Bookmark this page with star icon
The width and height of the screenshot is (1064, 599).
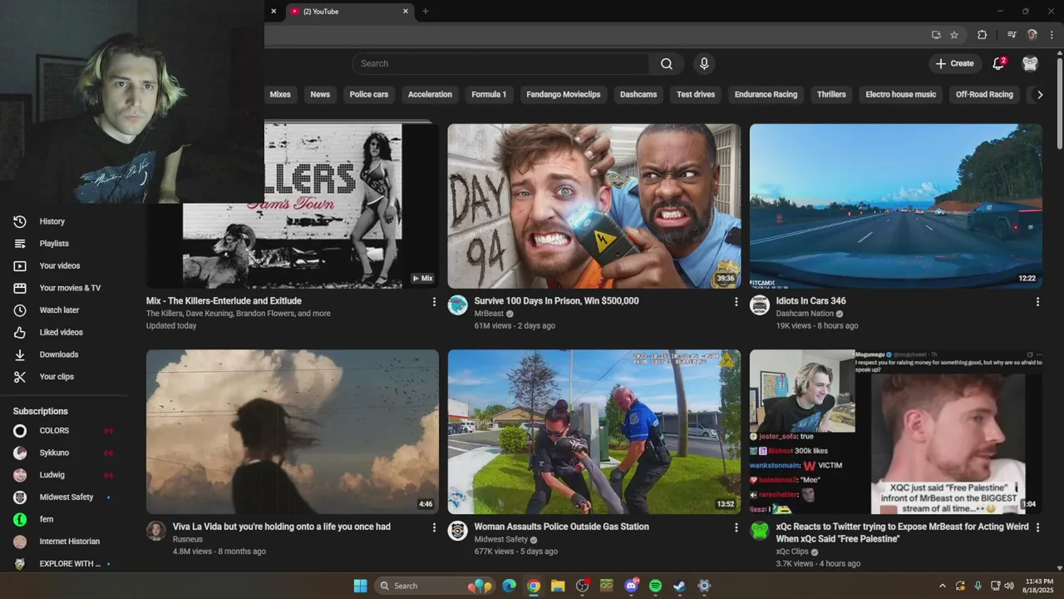tap(954, 35)
